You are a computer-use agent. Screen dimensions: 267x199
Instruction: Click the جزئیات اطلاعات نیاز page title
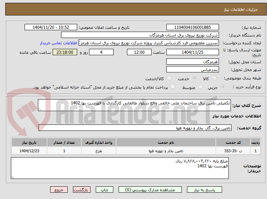coord(241,9)
